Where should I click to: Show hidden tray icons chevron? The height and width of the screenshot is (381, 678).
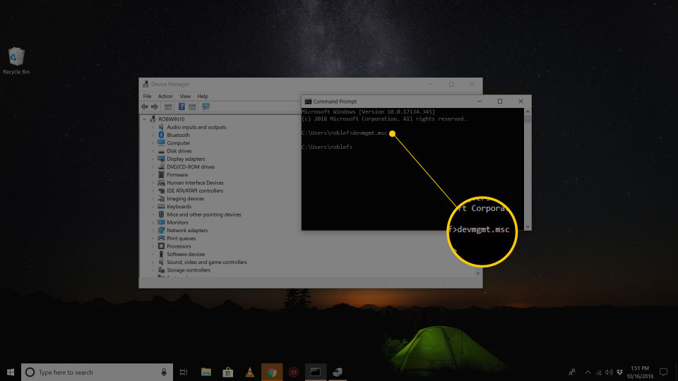(x=588, y=373)
